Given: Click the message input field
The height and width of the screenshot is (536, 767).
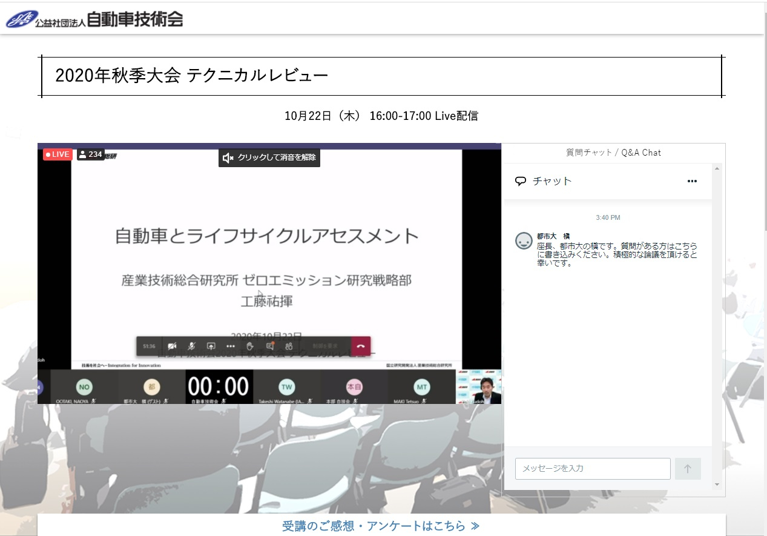Looking at the screenshot, I should [592, 469].
